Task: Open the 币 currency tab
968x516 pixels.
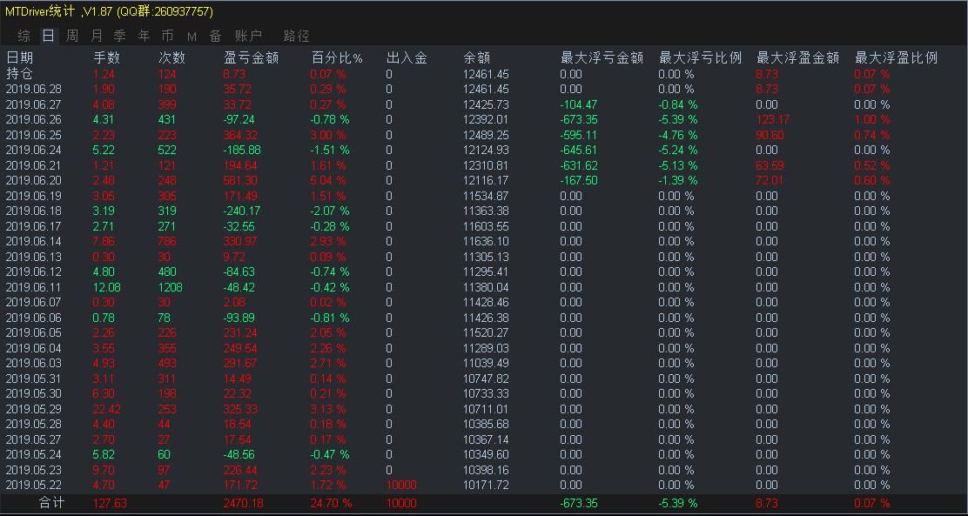Action: [167, 36]
